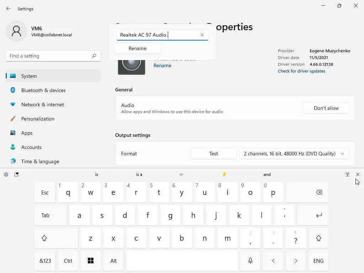Open the System settings category
This screenshot has height=273, width=364.
(53, 76)
